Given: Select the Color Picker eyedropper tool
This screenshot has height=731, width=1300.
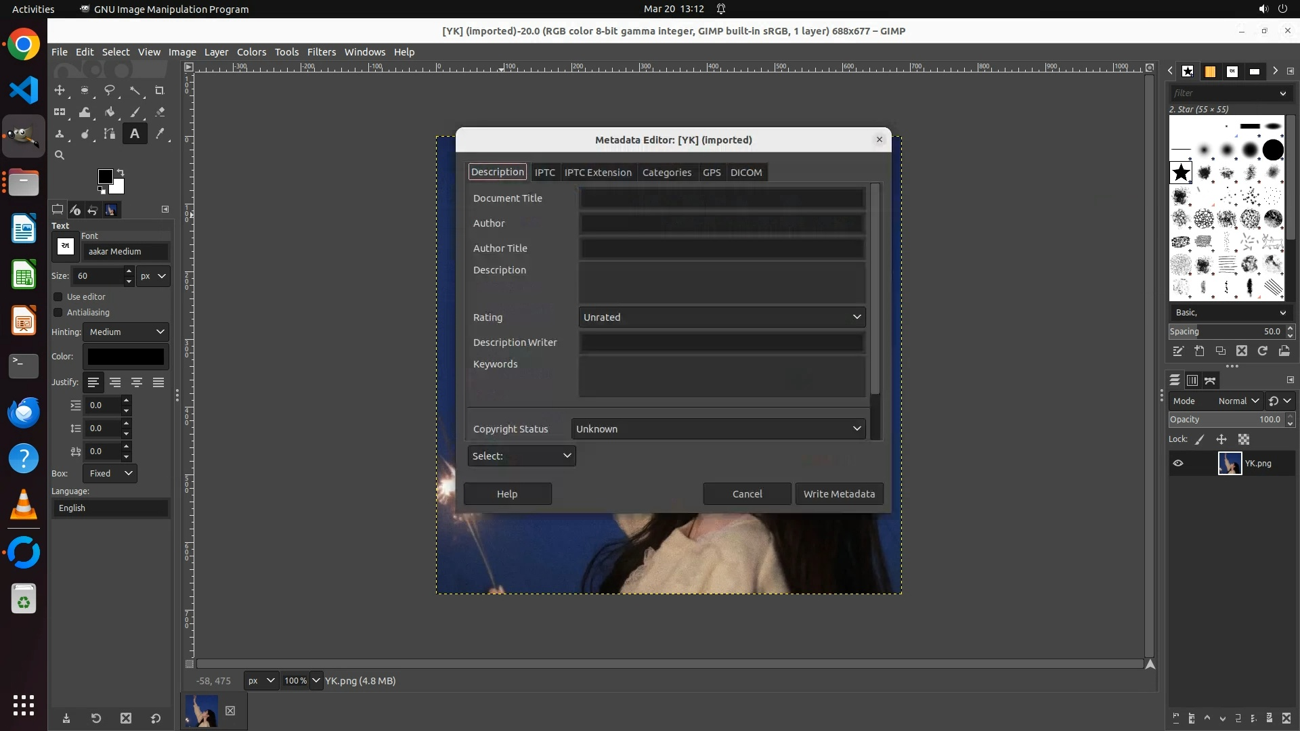Looking at the screenshot, I should tap(159, 134).
